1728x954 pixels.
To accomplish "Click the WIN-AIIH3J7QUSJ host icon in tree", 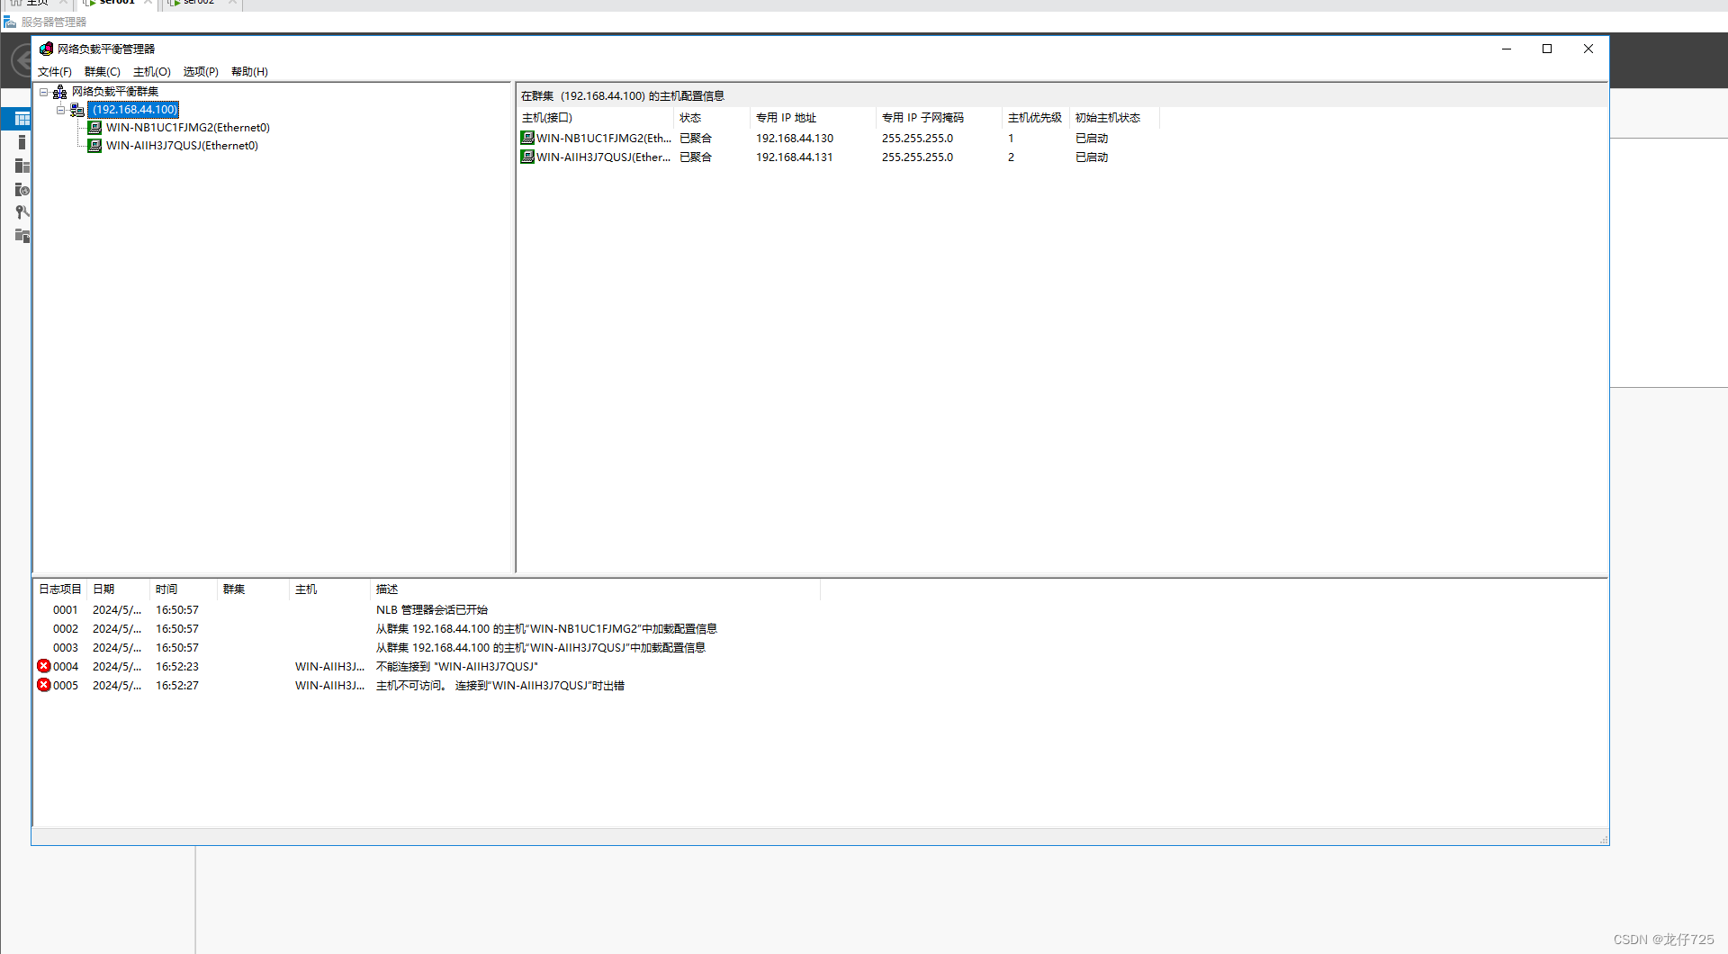I will pyautogui.click(x=94, y=146).
